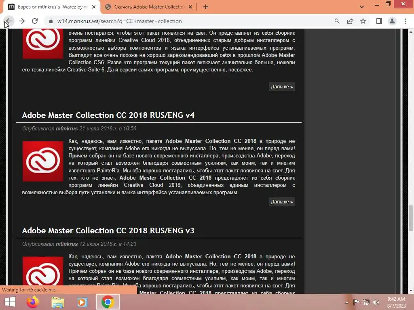Image resolution: width=414 pixels, height=310 pixels.
Task: Open Chrome's three-dot menu
Action: tap(405, 21)
